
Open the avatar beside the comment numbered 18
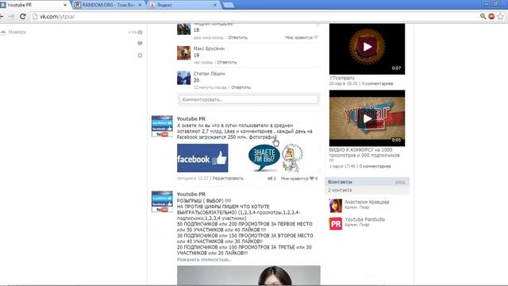(x=183, y=29)
